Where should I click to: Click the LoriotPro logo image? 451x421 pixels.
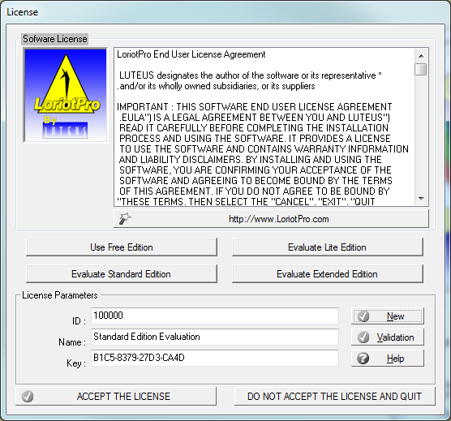(x=65, y=95)
